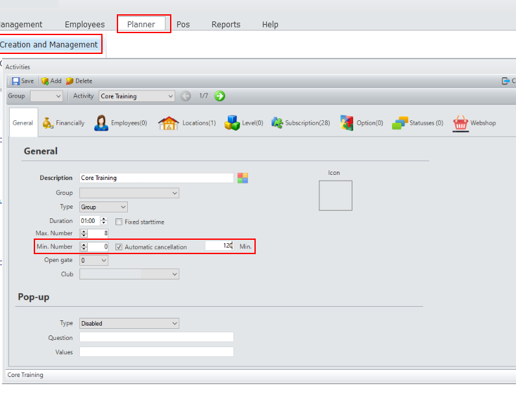516x414 pixels.
Task: Enable the Fixed starttime checkbox
Action: (119, 222)
